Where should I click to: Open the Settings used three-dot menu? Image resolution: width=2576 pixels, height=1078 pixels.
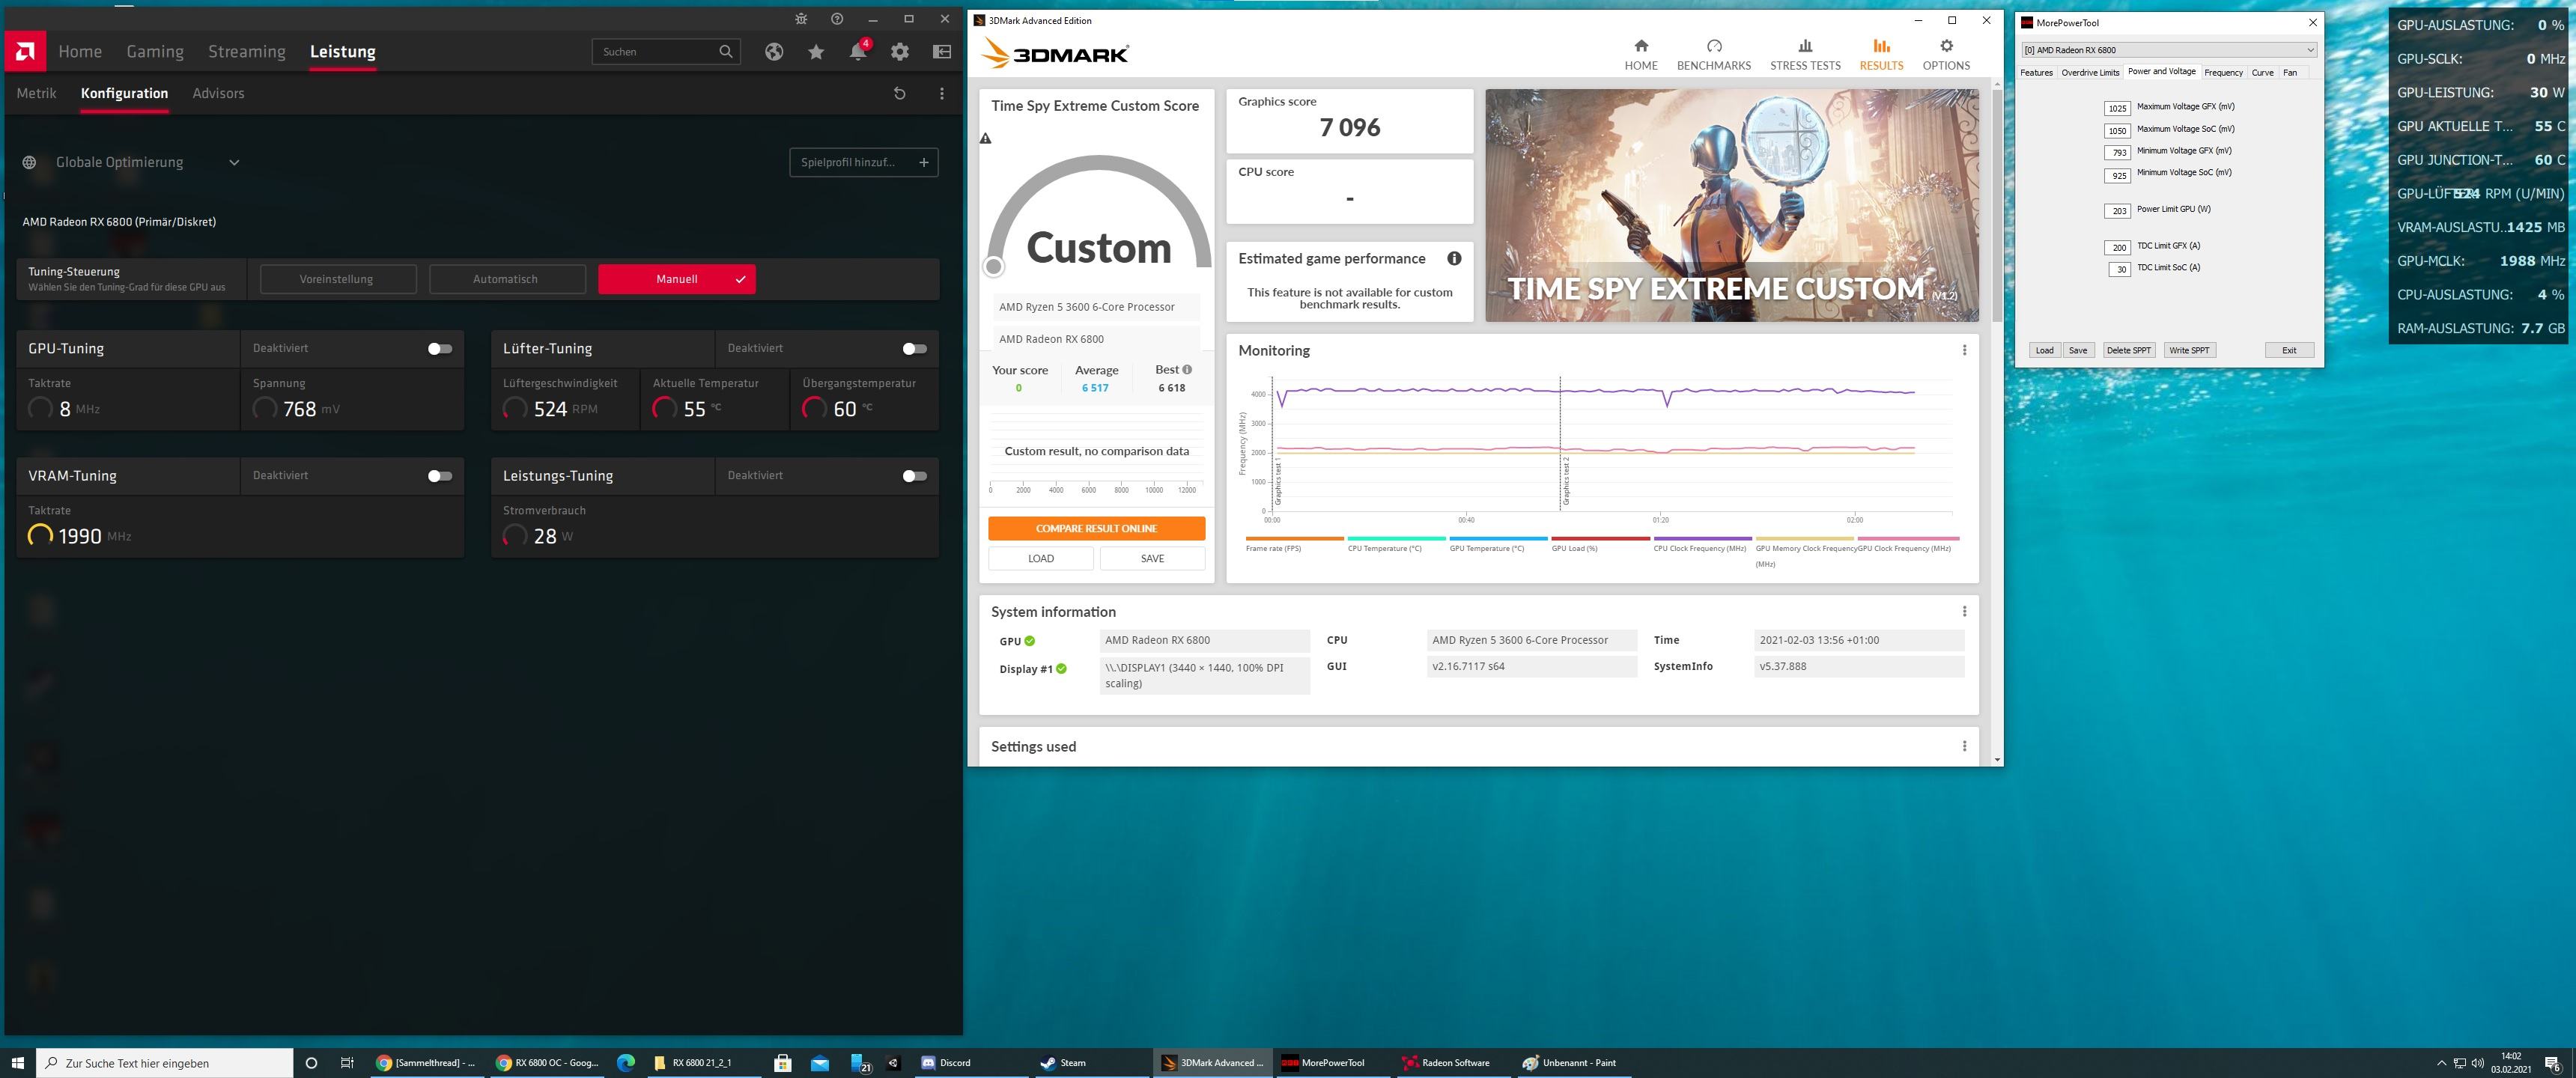(1964, 746)
